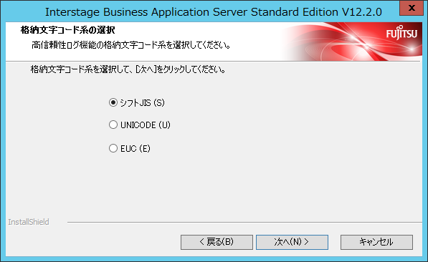Click the EUC (E) label text
Screen dimensions: 428x262
[135, 149]
